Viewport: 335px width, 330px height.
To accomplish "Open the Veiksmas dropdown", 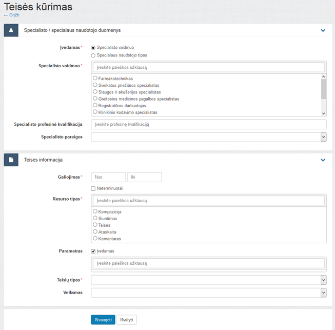I will tap(209, 293).
